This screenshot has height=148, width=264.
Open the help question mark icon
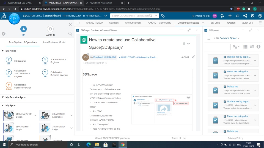pos(260,16)
